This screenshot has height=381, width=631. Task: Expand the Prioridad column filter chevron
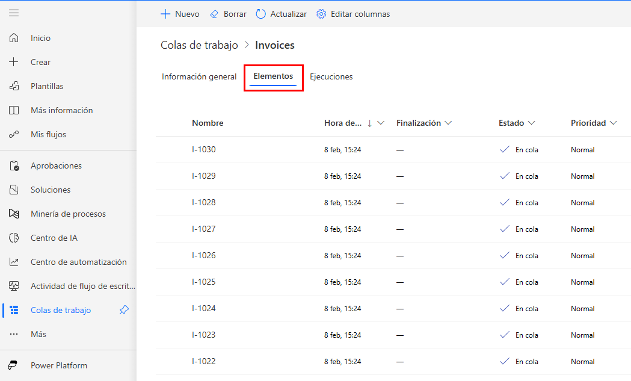[614, 123]
